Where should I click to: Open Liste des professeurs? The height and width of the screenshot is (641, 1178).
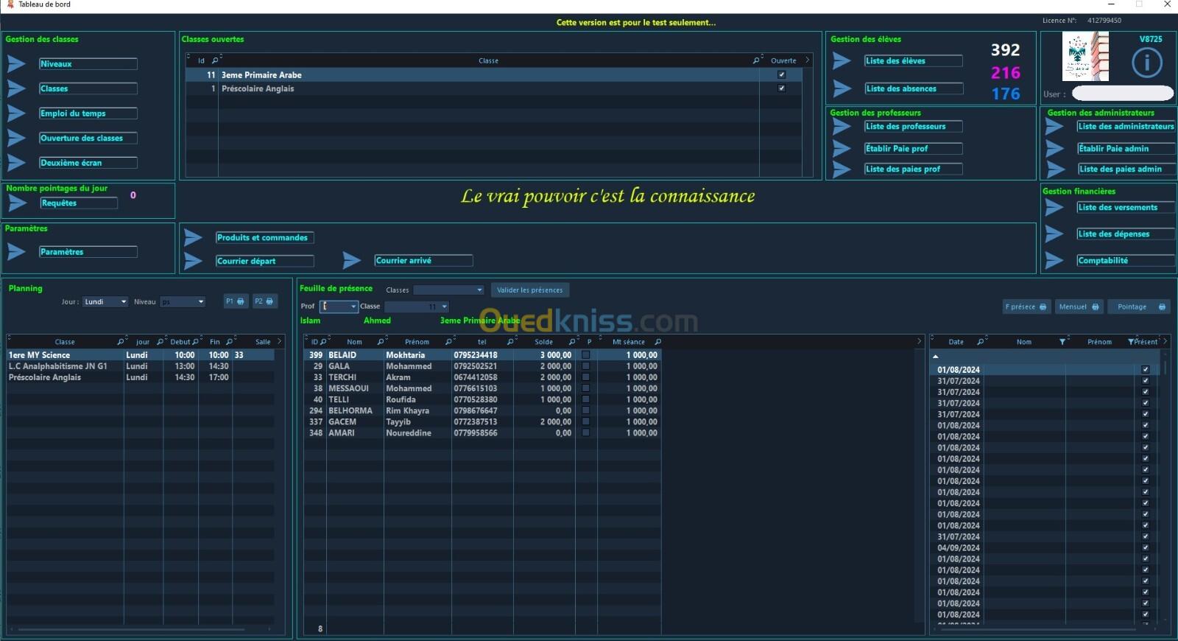coord(913,127)
